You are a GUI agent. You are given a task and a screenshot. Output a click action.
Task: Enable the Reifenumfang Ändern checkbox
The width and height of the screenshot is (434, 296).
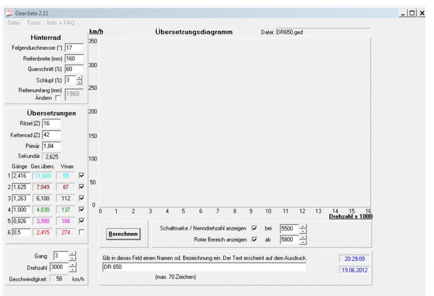[59, 97]
